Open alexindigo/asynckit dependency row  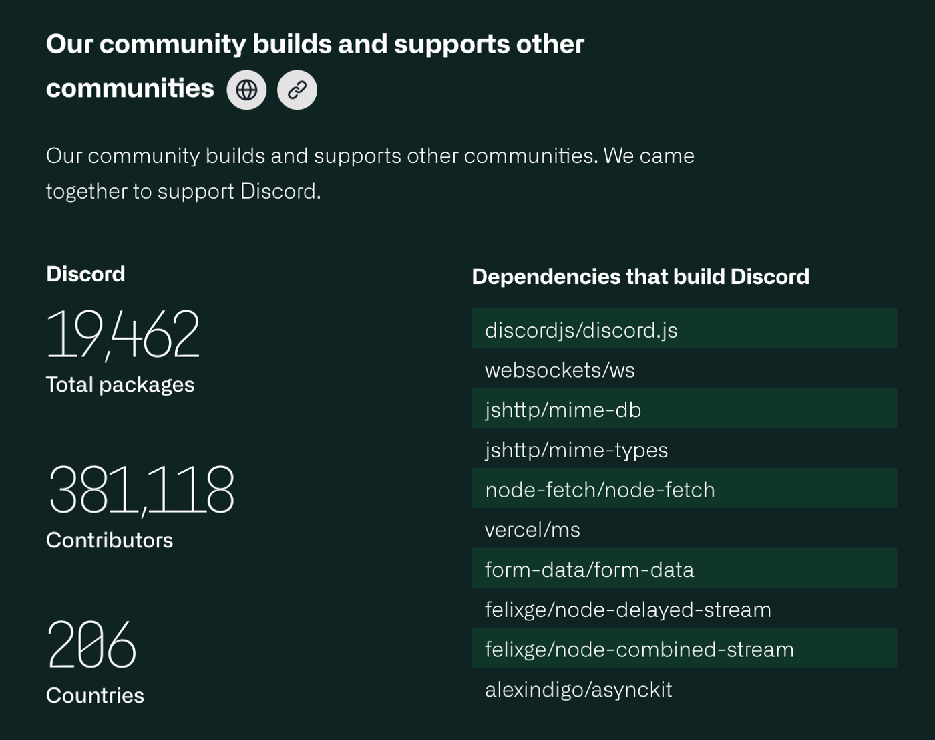684,688
